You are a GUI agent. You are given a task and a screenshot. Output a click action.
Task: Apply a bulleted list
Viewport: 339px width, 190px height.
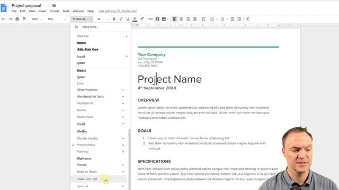pos(222,19)
